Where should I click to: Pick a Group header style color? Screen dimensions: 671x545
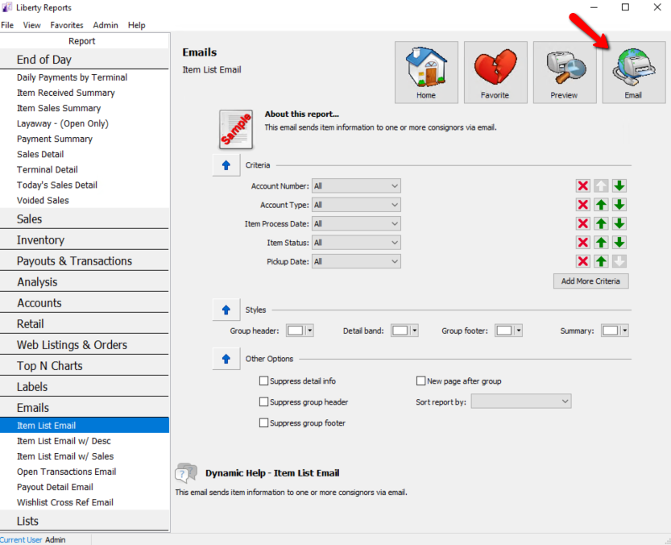(300, 331)
